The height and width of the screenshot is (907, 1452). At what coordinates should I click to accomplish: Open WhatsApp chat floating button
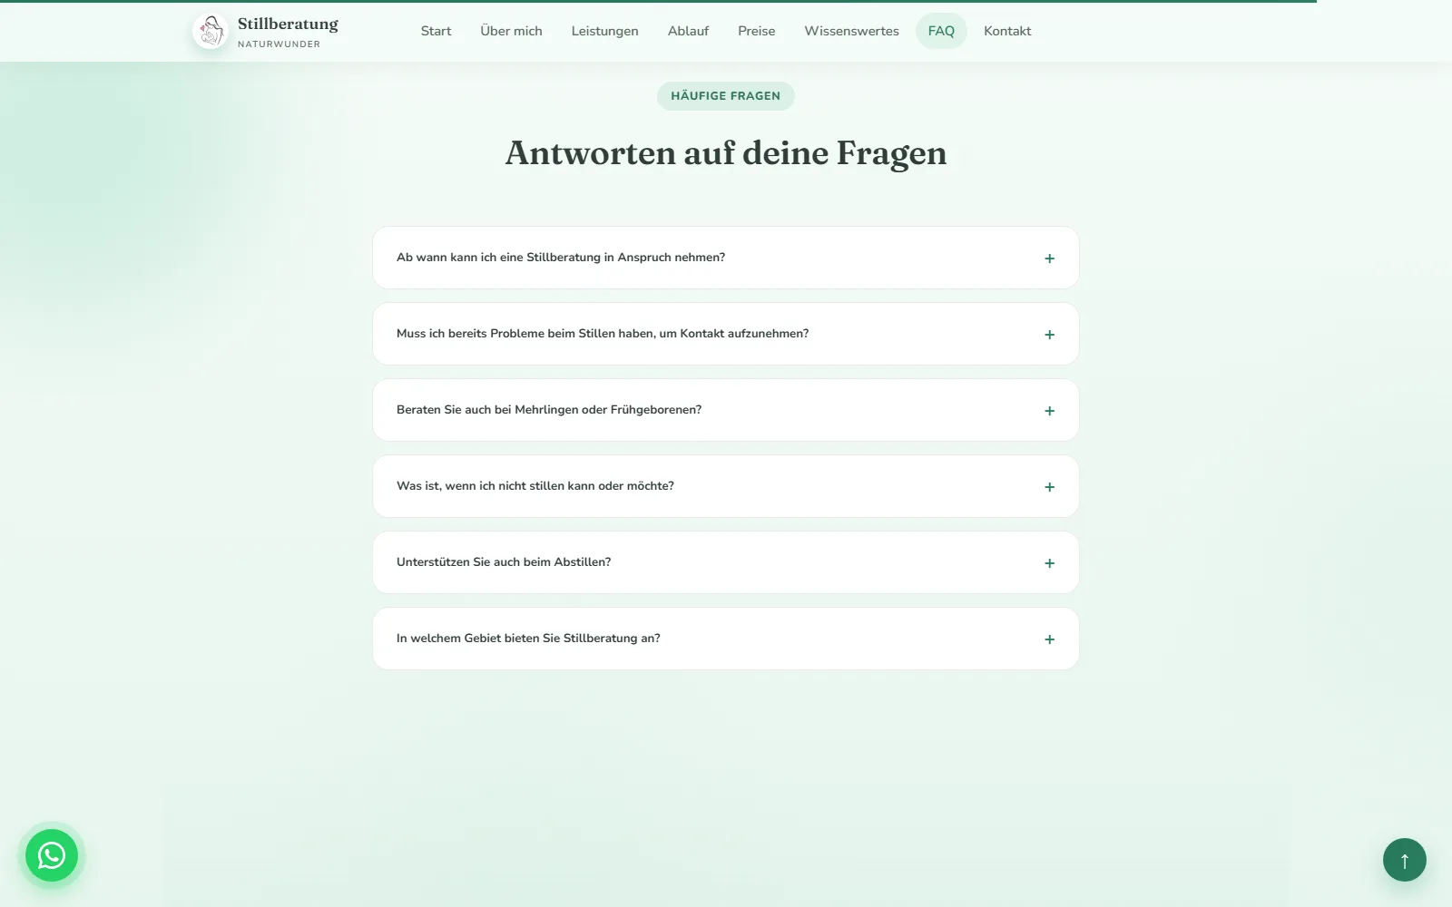[x=52, y=855]
